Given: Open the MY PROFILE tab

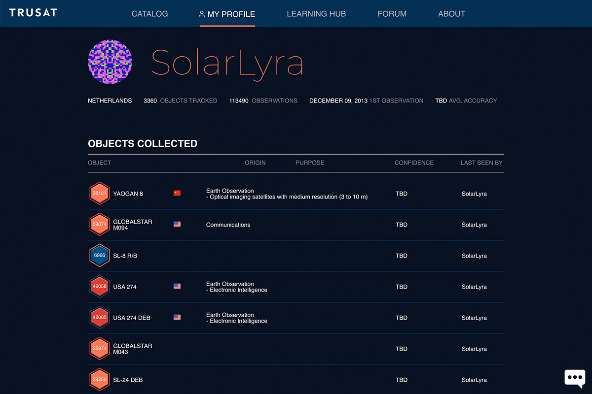Looking at the screenshot, I should coord(227,14).
